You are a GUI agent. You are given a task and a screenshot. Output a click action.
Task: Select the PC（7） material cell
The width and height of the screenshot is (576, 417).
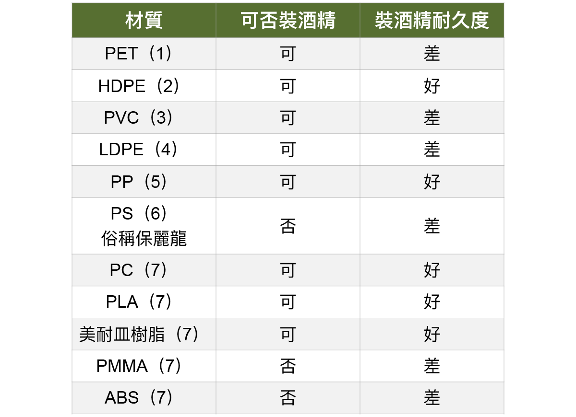[x=144, y=270]
